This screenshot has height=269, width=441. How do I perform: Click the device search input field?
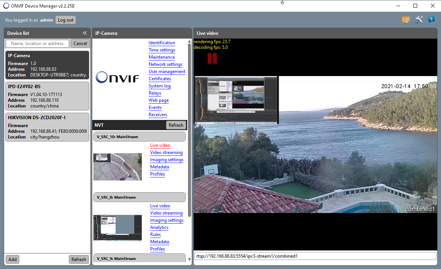tap(37, 44)
